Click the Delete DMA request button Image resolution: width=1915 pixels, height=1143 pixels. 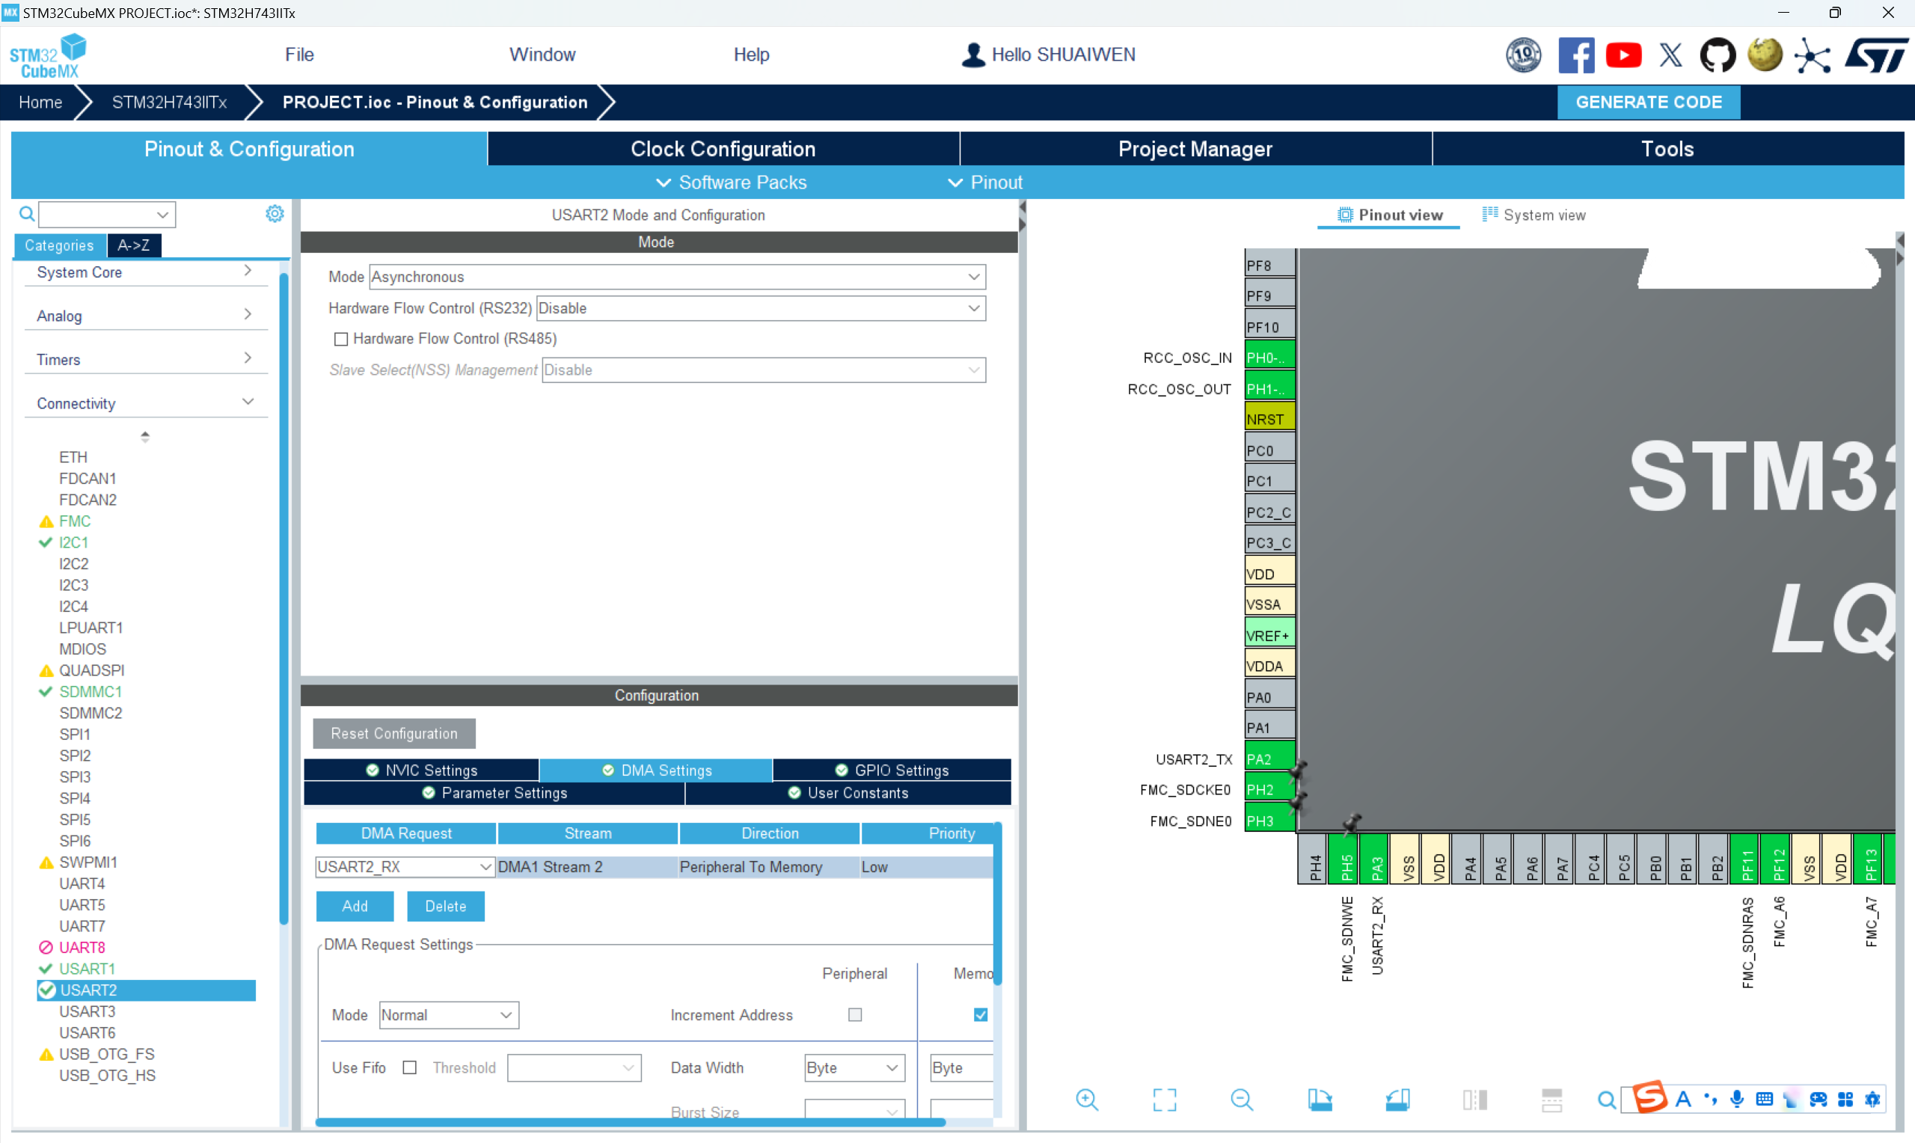[x=445, y=906]
